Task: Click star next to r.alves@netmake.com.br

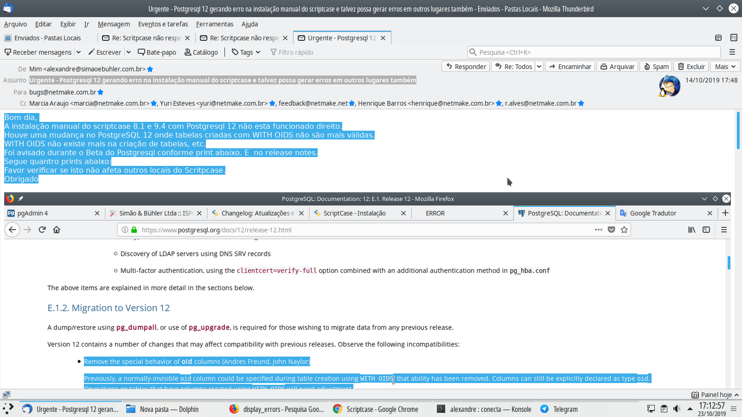Action: coord(581,103)
